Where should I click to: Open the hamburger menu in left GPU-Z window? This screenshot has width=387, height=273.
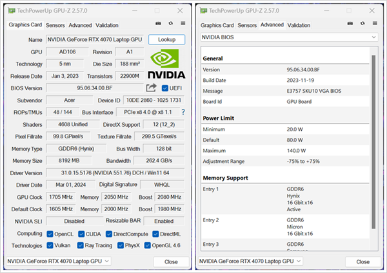(x=183, y=24)
